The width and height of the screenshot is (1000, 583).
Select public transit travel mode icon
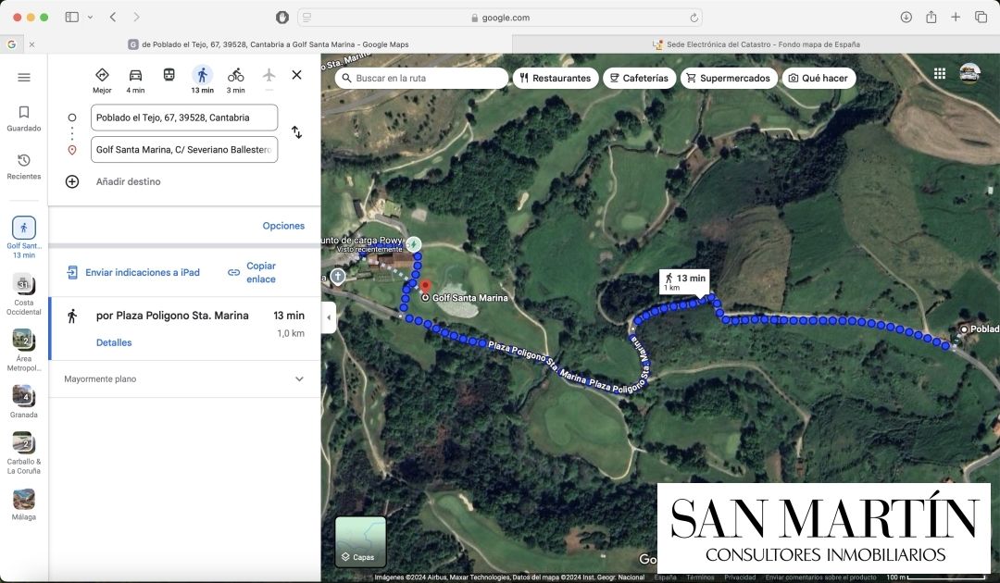tap(169, 75)
